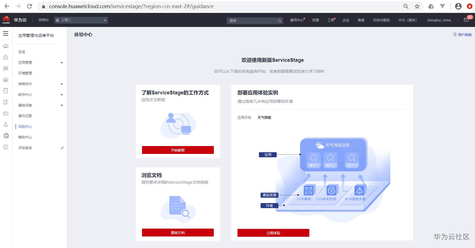Click the site lock icon in the address bar
Image resolution: width=475 pixels, height=248 pixels.
(x=43, y=6)
